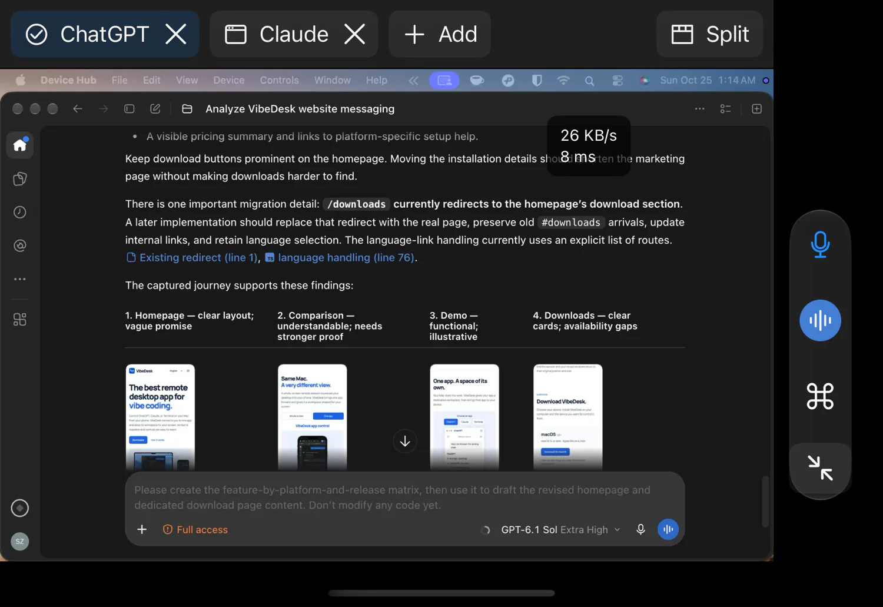The width and height of the screenshot is (883, 607).
Task: Start voice mode with the blue composer waveform button
Action: pyautogui.click(x=668, y=529)
